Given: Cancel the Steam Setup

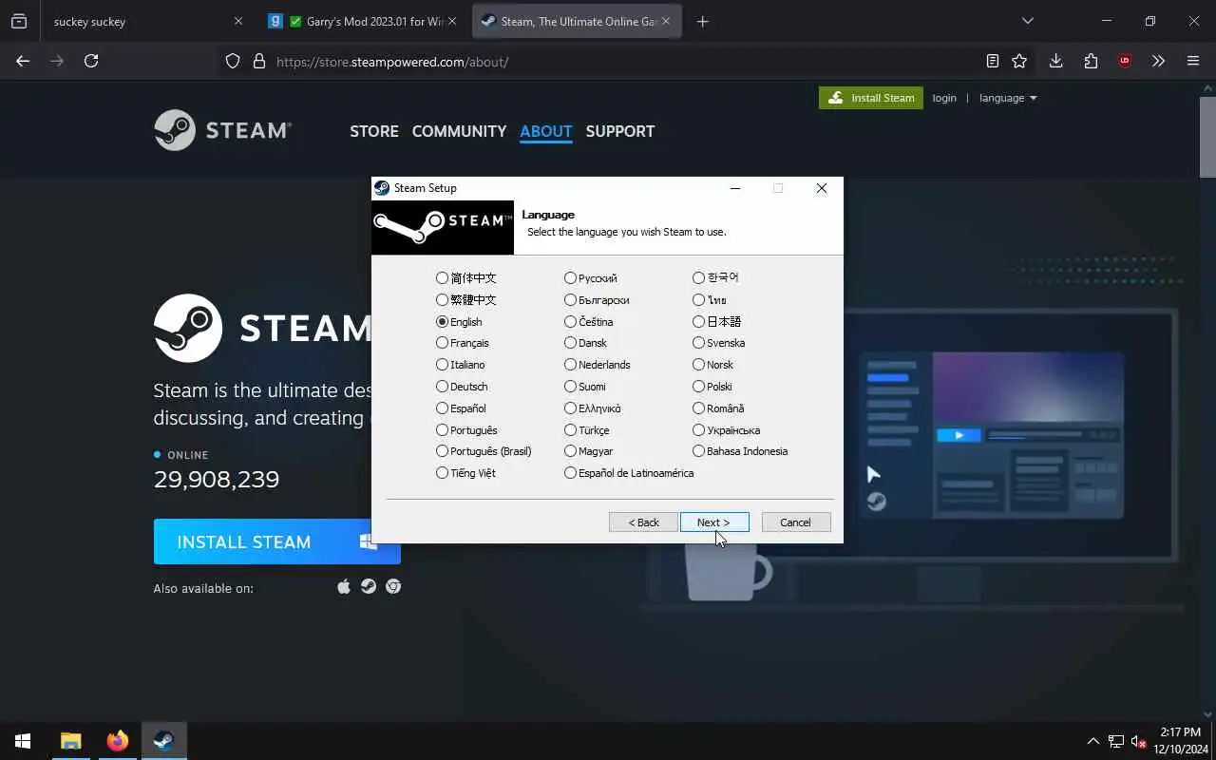Looking at the screenshot, I should (796, 522).
